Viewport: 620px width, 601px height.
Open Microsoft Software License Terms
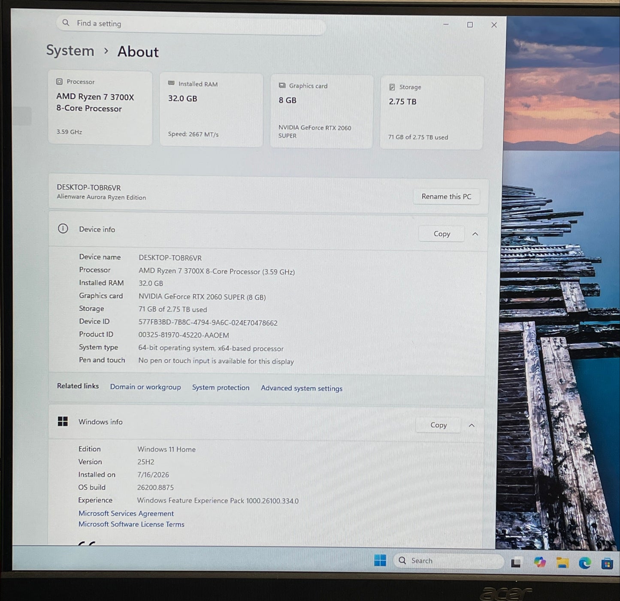click(x=131, y=524)
